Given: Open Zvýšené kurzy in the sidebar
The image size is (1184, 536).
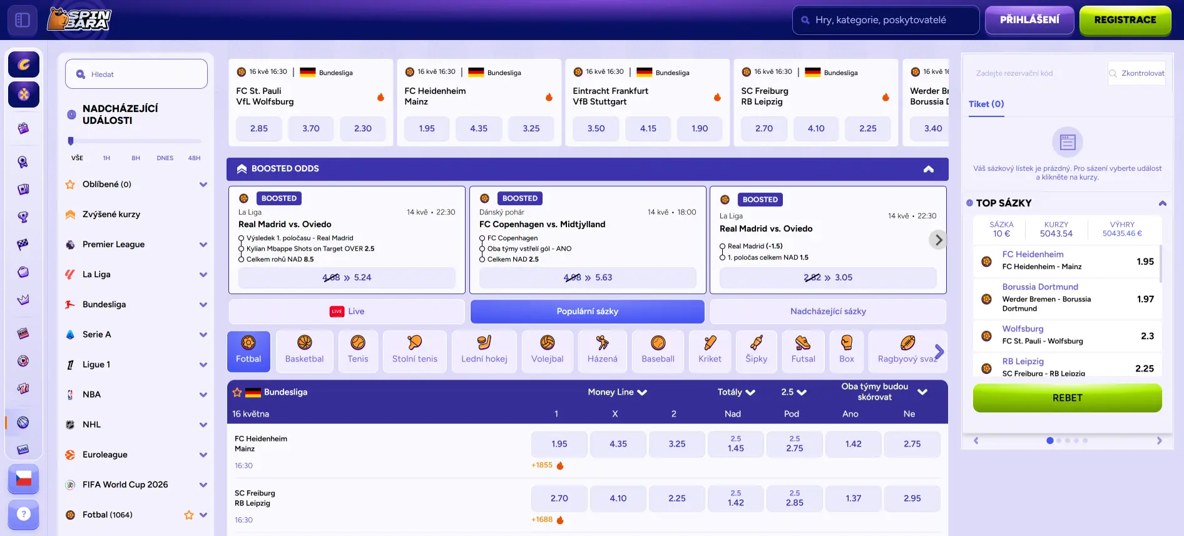Looking at the screenshot, I should 111,215.
